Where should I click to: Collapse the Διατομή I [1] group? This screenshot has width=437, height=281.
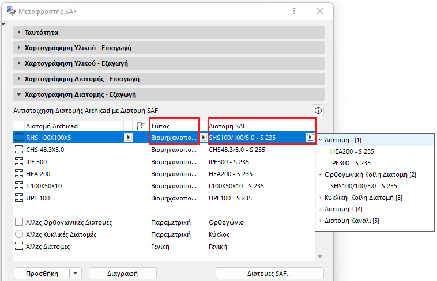point(320,140)
